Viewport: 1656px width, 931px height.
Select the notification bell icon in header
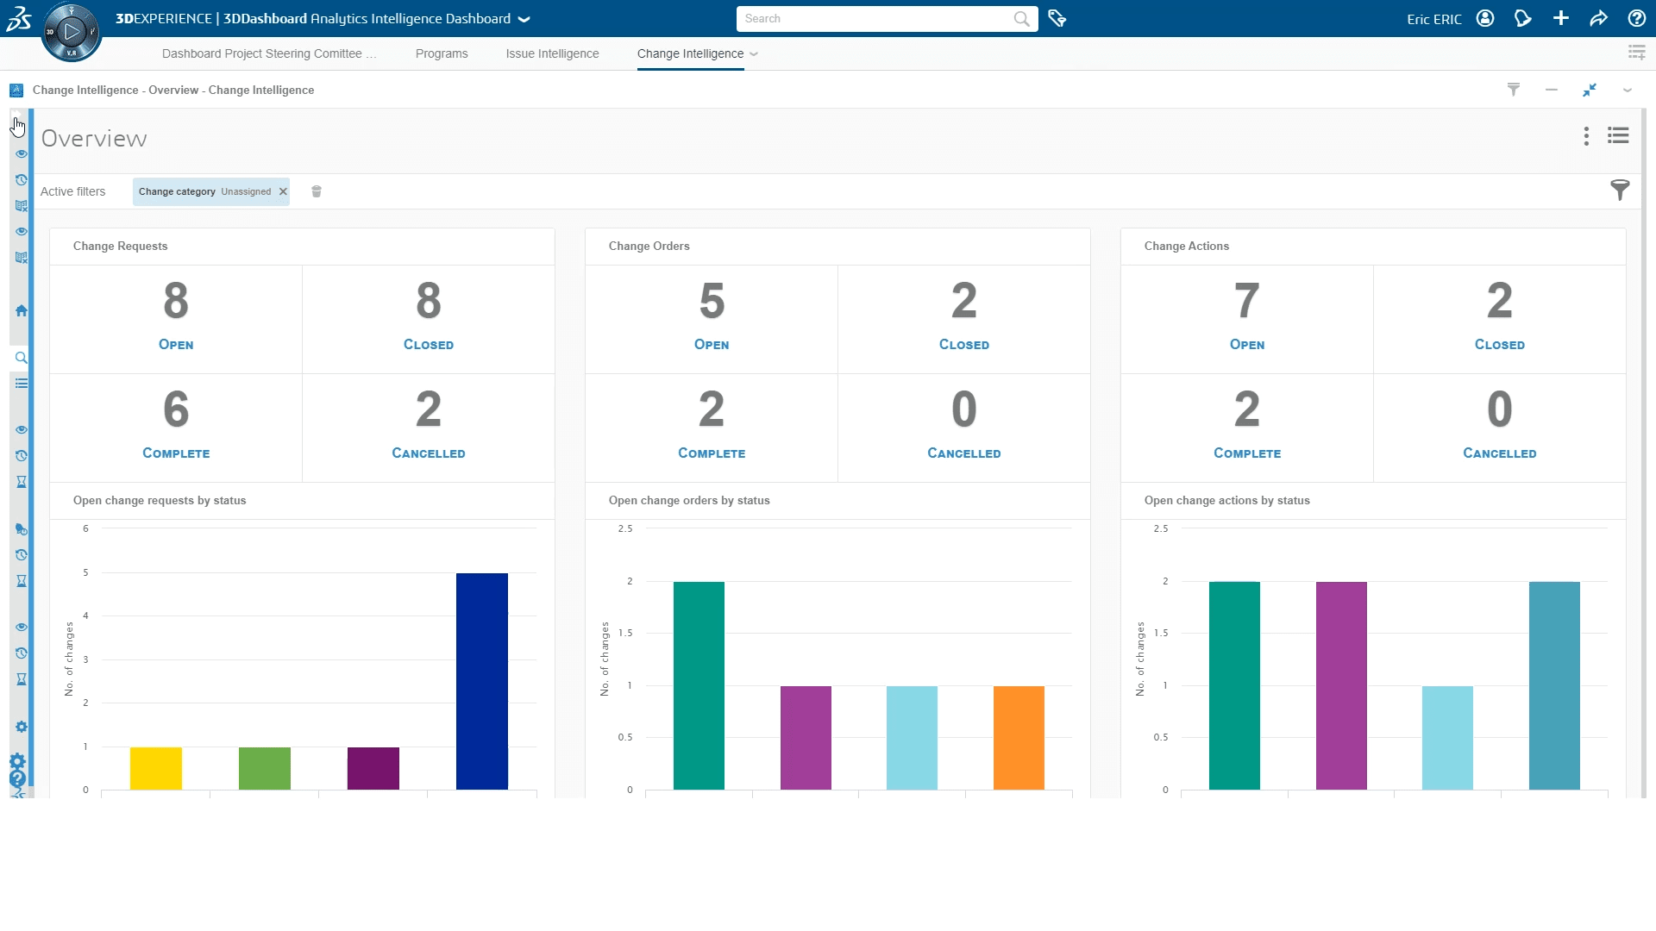point(1523,18)
